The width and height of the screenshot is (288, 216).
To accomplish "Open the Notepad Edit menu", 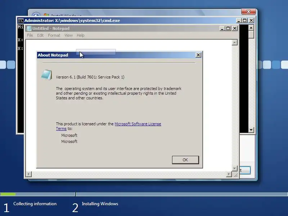I will point(40,35).
